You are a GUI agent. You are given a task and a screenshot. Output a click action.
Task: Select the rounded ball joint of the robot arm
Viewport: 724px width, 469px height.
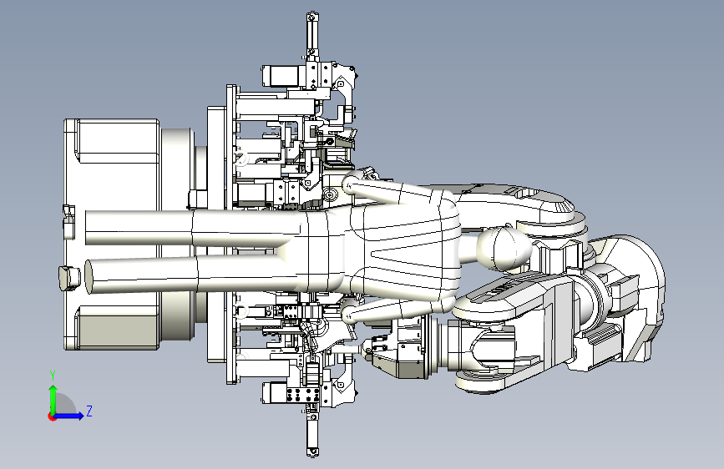tap(504, 250)
